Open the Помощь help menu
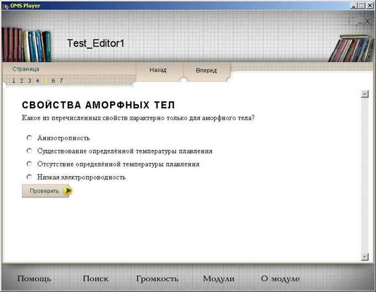376x292 pixels. (x=34, y=279)
